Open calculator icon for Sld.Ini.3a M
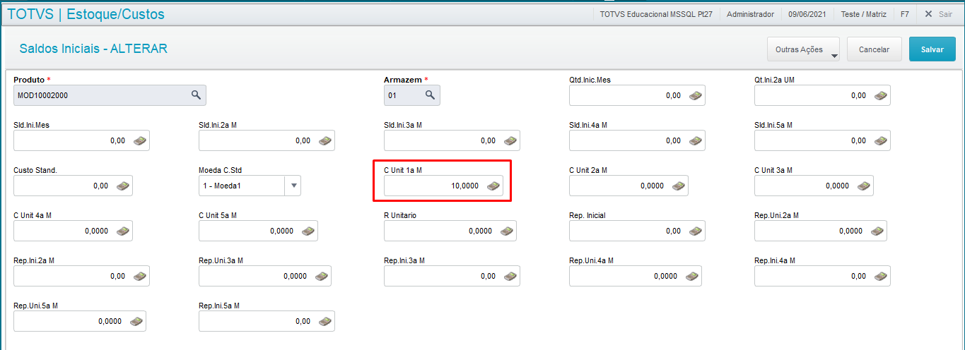 pyautogui.click(x=511, y=140)
